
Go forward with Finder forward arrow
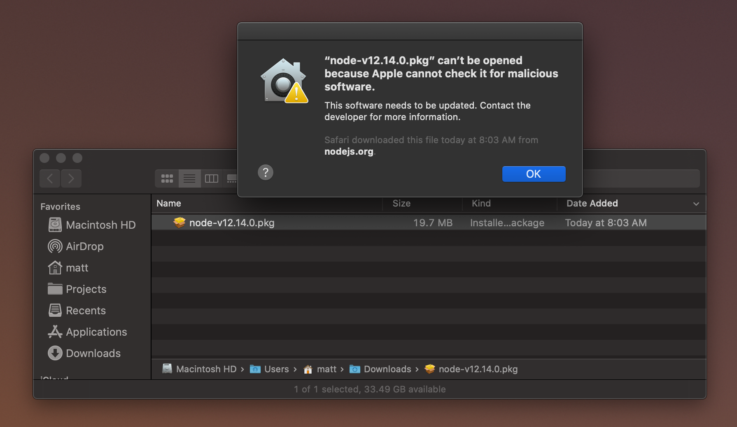(x=71, y=179)
